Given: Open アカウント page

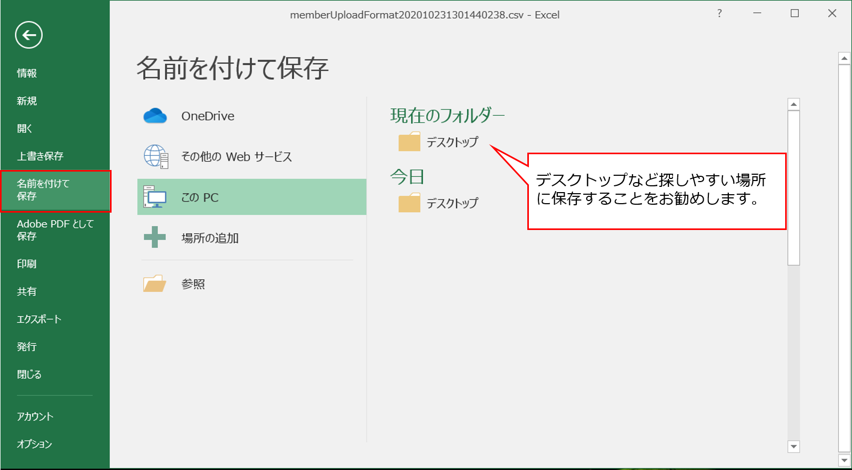Looking at the screenshot, I should (x=35, y=416).
